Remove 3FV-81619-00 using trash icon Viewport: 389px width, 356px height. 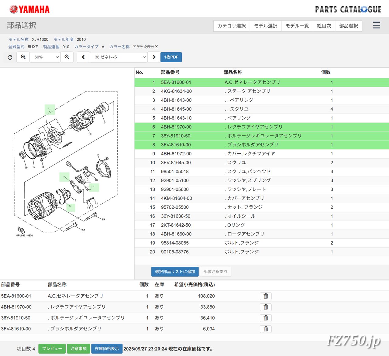click(266, 329)
